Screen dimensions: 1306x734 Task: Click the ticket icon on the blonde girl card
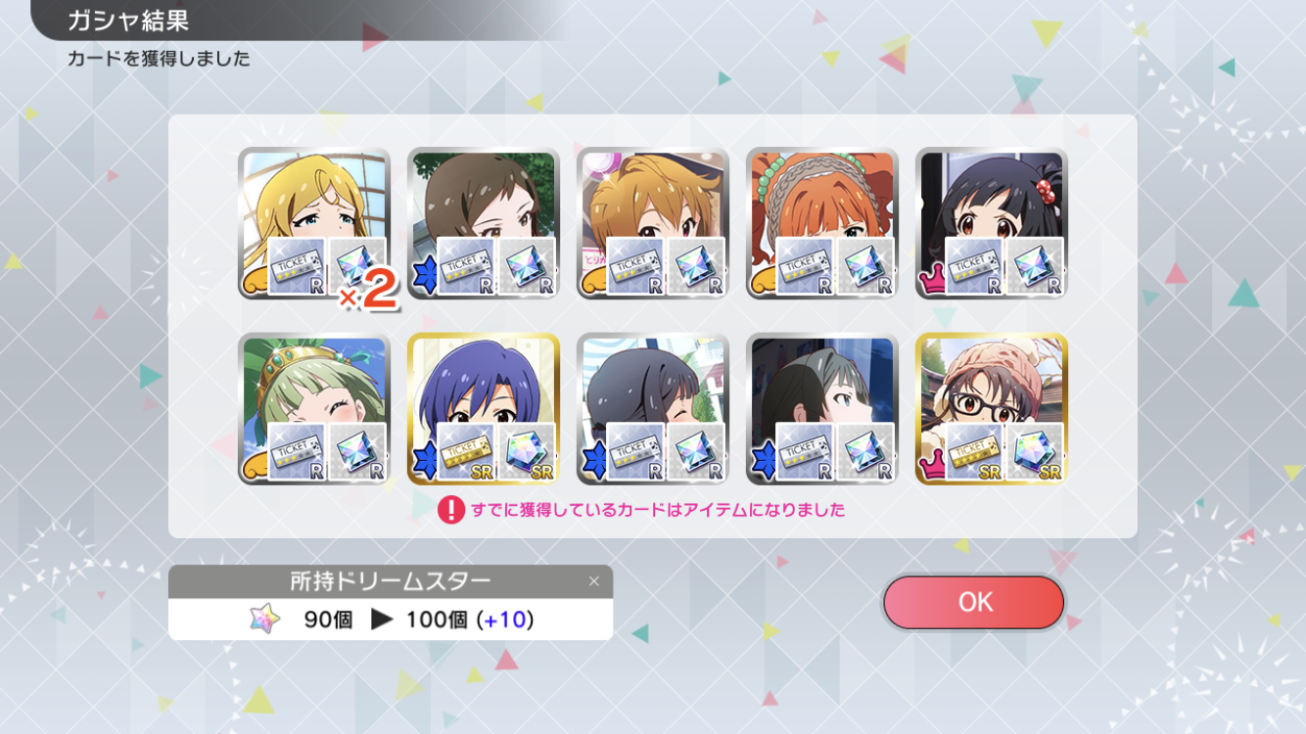(x=298, y=266)
